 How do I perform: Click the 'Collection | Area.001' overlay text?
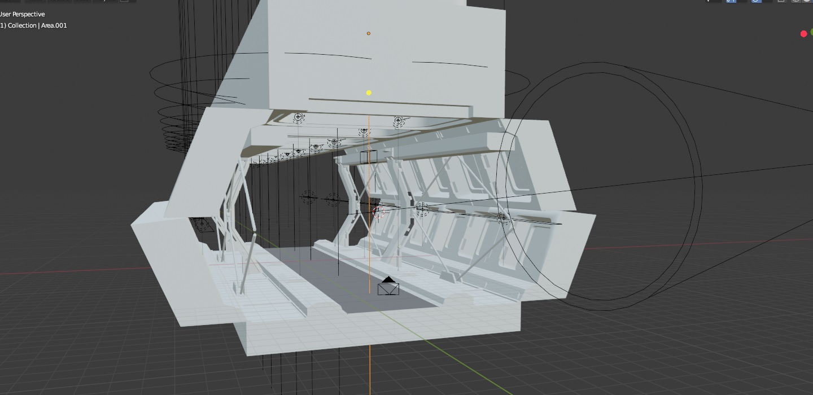pyautogui.click(x=37, y=25)
